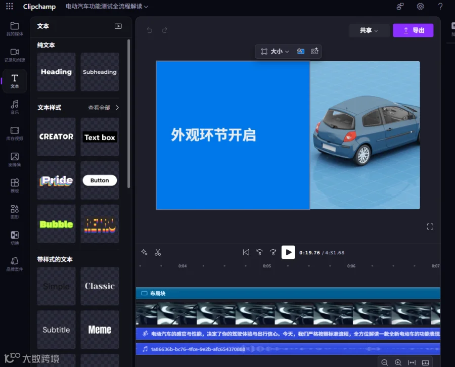Screen dimensions: 455x367
Task: Pick the Bubble text style
Action: point(56,223)
